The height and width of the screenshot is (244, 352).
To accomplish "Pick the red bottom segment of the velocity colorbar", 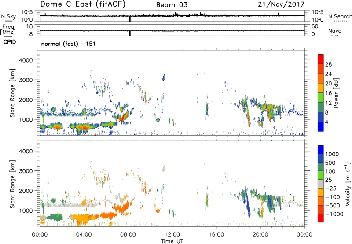I will (321, 218).
